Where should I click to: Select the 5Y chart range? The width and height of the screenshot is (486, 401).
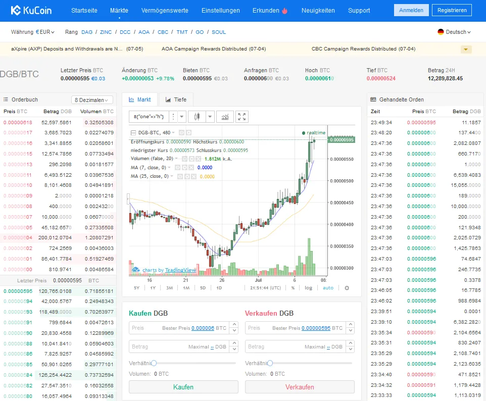pyautogui.click(x=137, y=288)
